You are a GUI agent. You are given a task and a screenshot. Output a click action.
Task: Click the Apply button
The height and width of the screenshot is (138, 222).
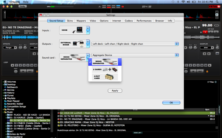coord(115,91)
